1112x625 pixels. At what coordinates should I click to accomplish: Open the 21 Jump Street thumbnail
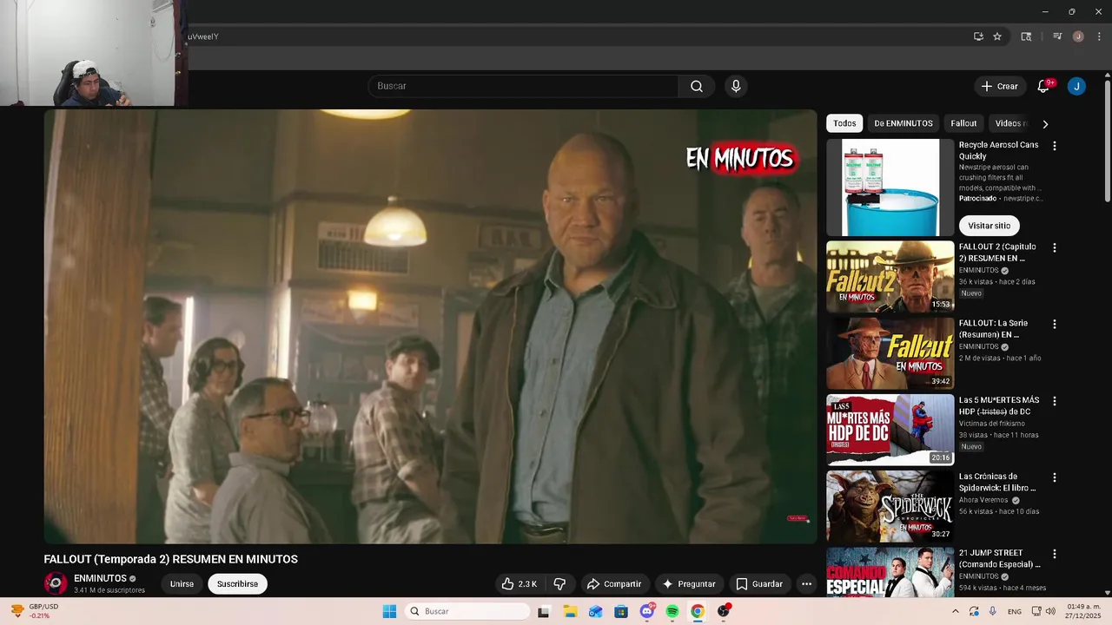890,572
